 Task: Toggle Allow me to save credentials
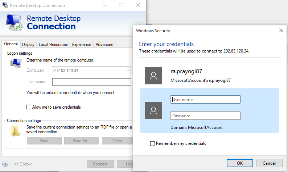pos(29,107)
